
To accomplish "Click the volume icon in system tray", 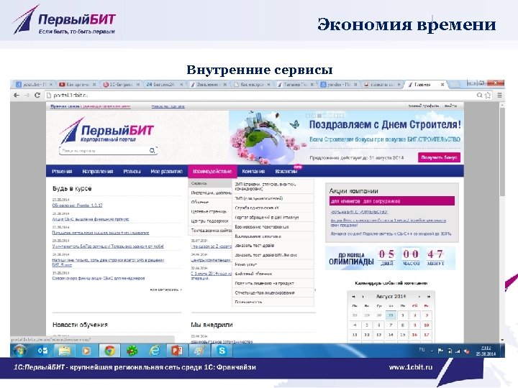I will click(466, 351).
